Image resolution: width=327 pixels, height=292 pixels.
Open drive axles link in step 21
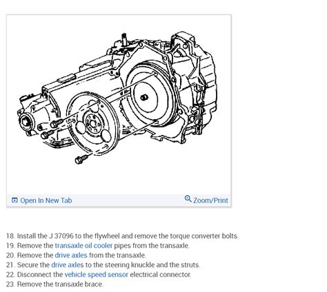(x=68, y=265)
